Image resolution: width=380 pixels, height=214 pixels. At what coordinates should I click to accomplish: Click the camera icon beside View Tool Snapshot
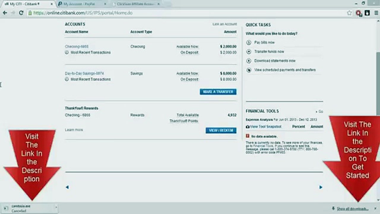248,127
